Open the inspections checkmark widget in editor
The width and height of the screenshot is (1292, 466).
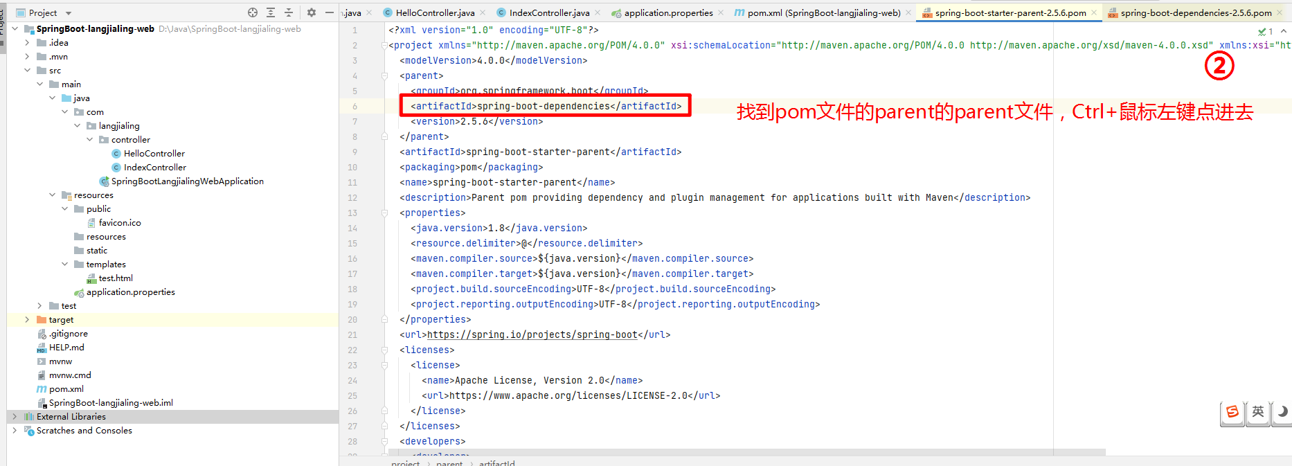coord(1266,31)
